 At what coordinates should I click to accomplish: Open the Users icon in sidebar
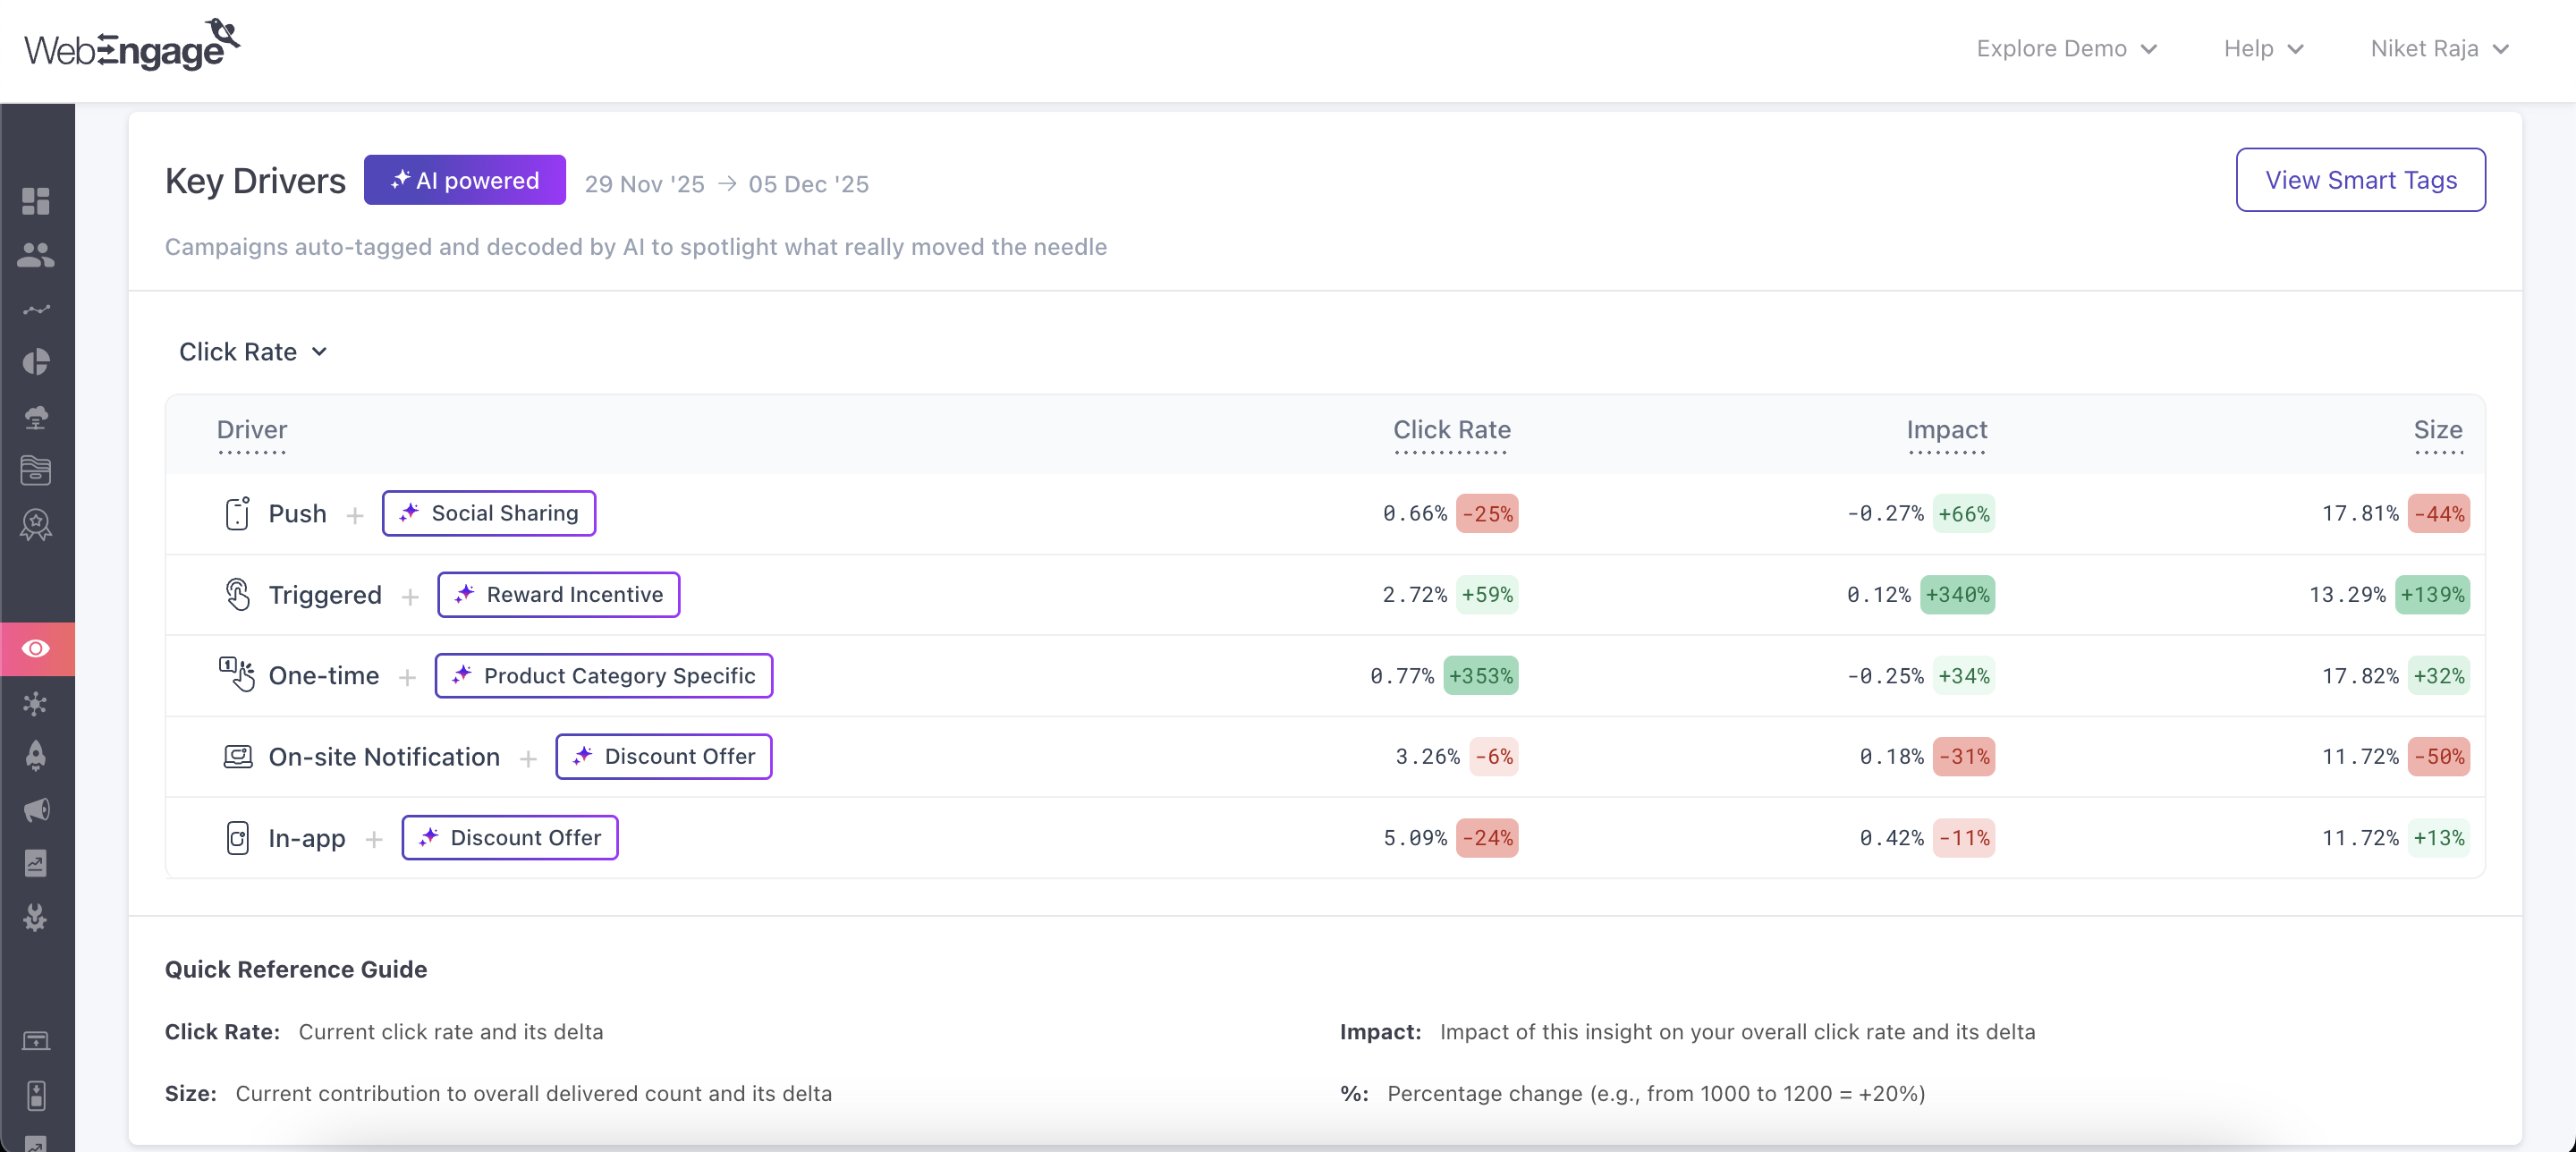36,255
